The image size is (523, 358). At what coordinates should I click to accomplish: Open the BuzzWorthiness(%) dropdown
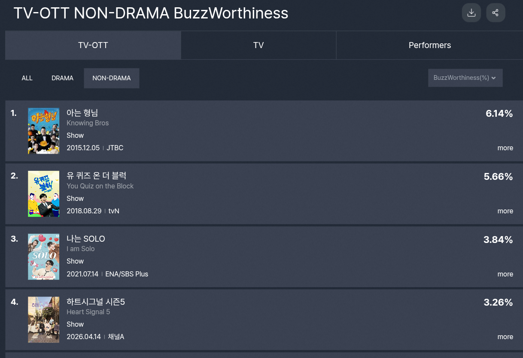[x=465, y=78]
